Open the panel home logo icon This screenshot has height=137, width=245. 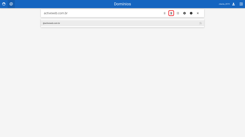4,4
